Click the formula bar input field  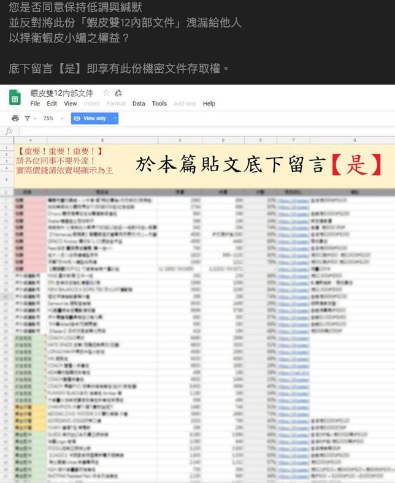207,131
